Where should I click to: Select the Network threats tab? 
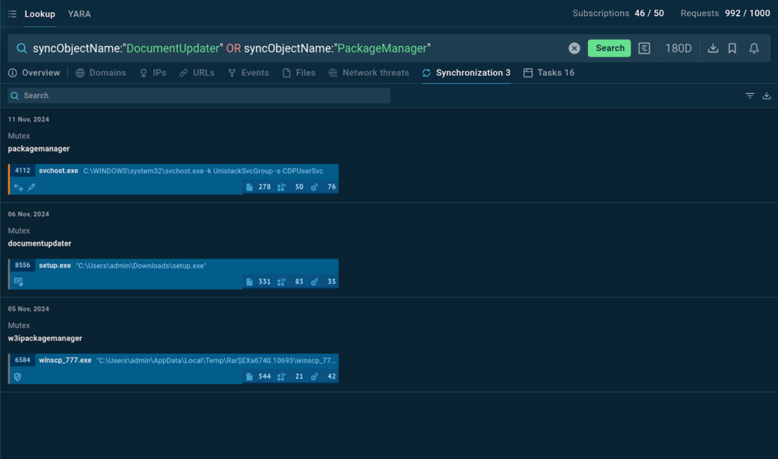(x=369, y=73)
